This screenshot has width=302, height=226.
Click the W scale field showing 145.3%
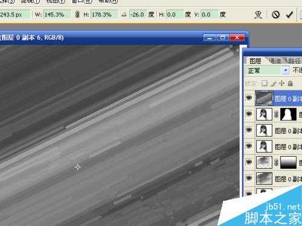pyautogui.click(x=57, y=14)
